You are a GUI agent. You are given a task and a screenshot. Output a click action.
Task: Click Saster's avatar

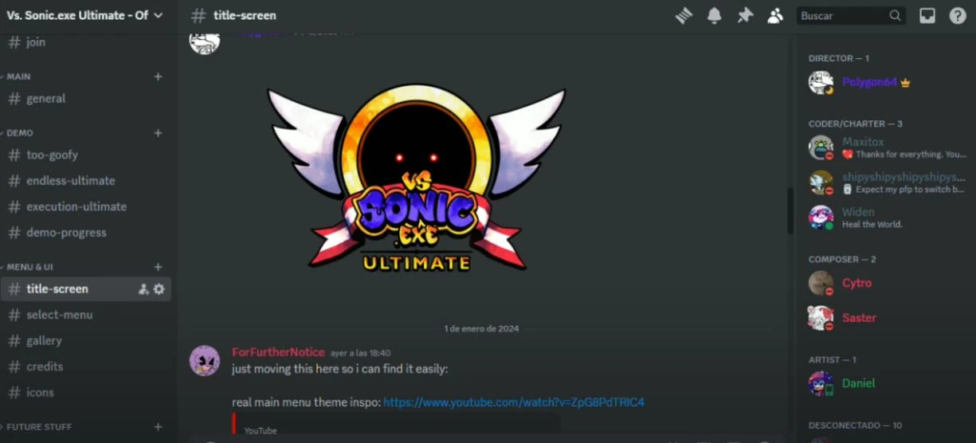821,318
